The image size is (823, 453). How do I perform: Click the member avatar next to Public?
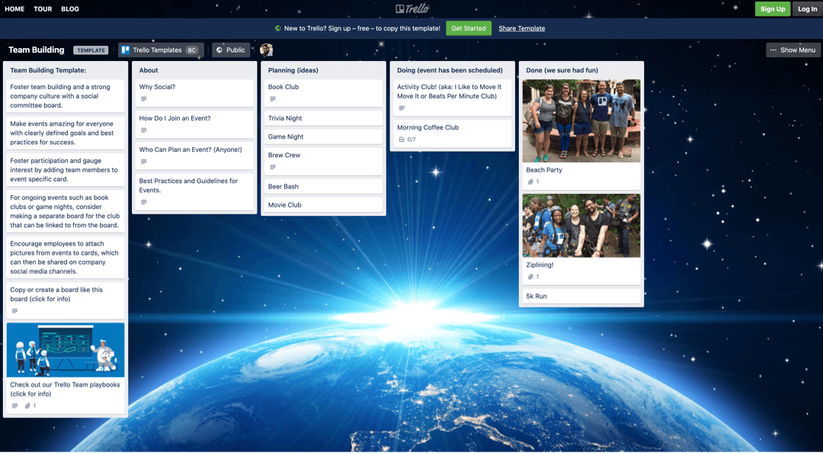coord(266,50)
